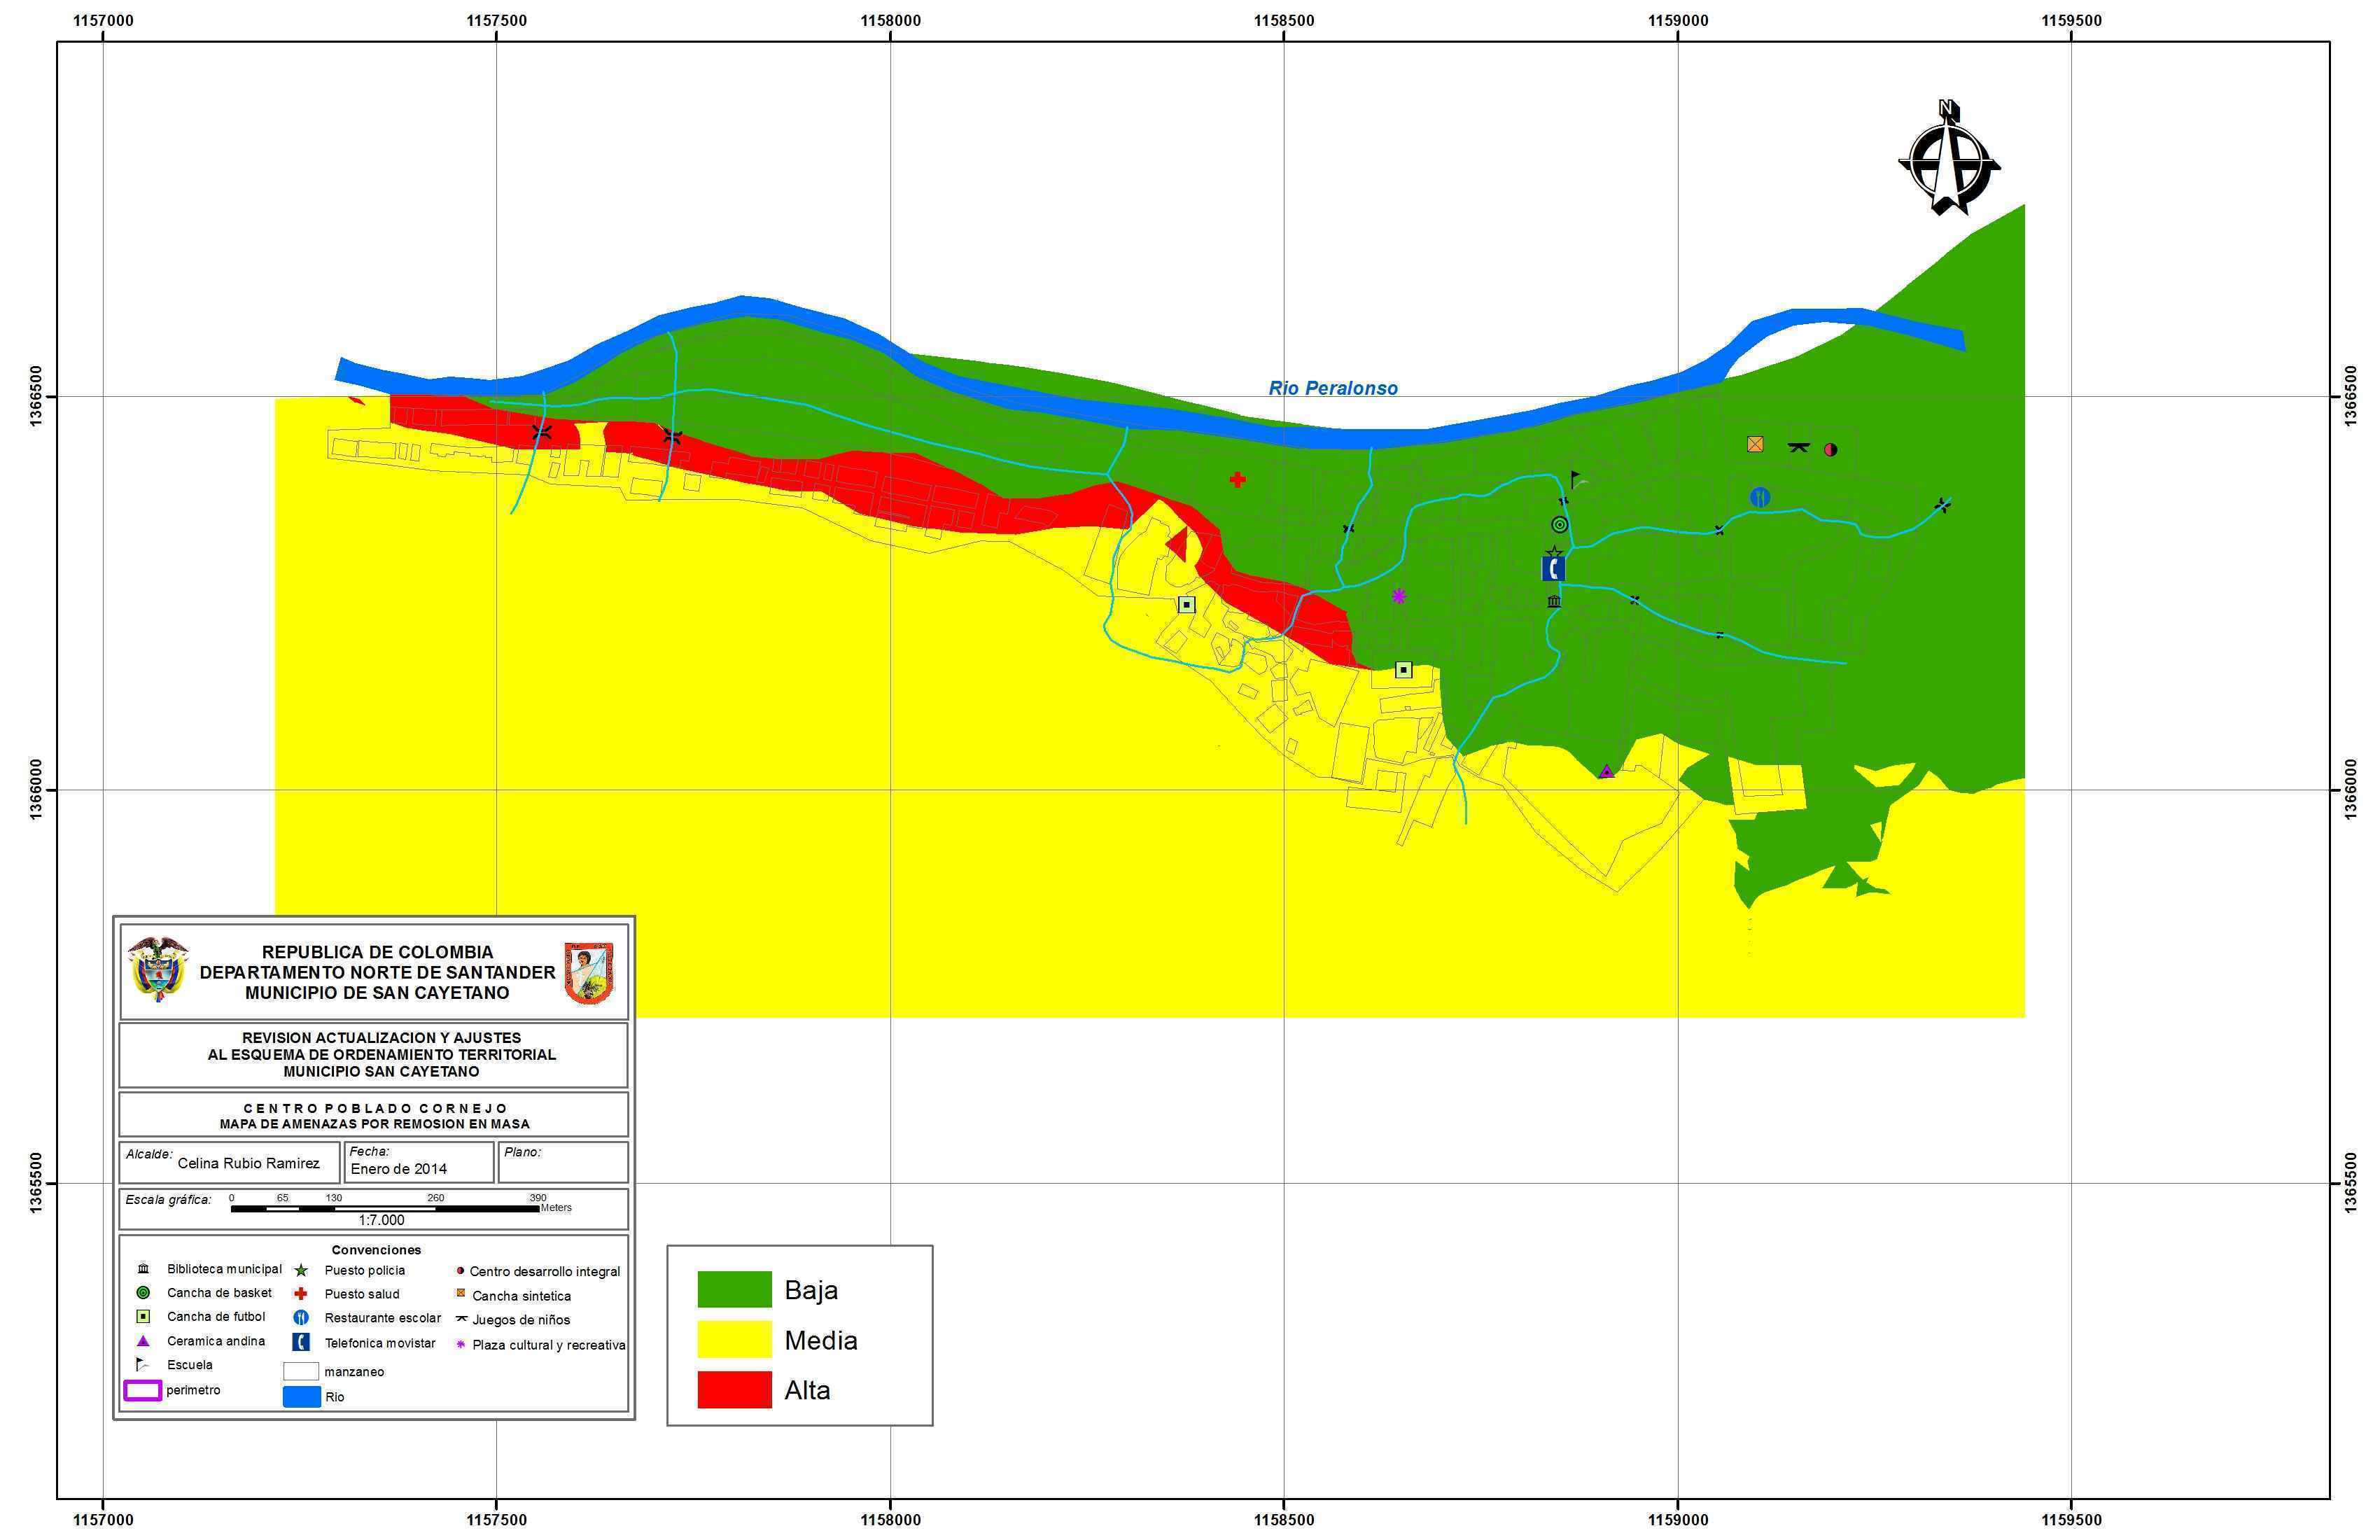Click the yellow Media legend swatch
Screen dimensions: 2380x1540
pyautogui.click(x=734, y=1340)
